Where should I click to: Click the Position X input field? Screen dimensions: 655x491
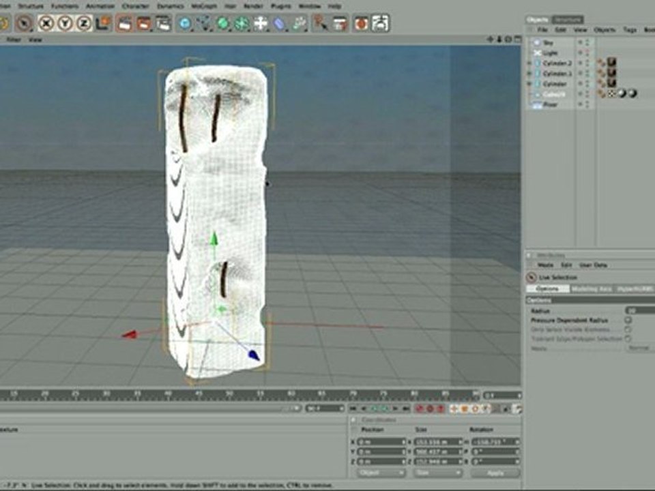coord(382,442)
